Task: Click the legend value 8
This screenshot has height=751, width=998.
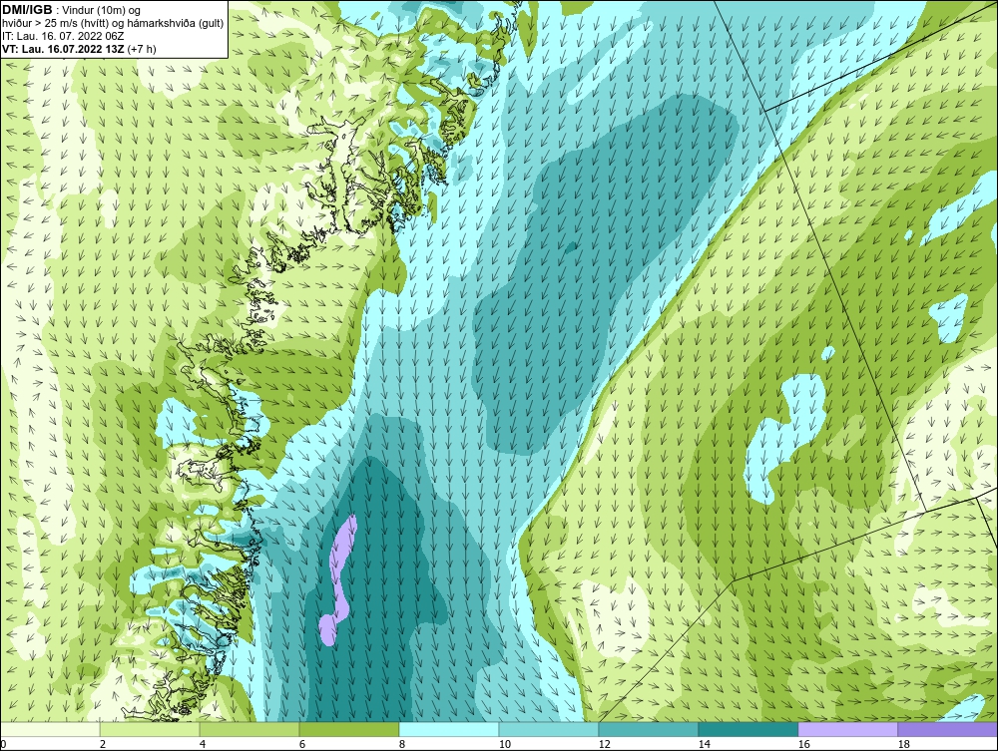Action: coord(402,744)
